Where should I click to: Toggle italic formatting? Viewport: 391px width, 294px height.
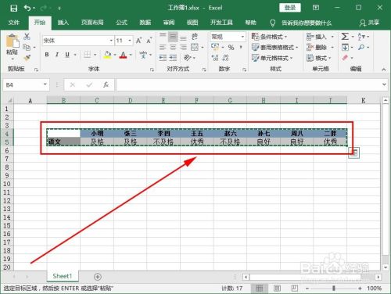click(x=57, y=55)
